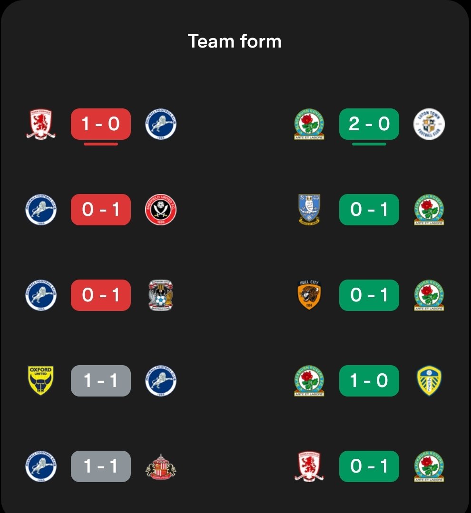Open the green 2-0 Blackburn versus Luton score

369,124
